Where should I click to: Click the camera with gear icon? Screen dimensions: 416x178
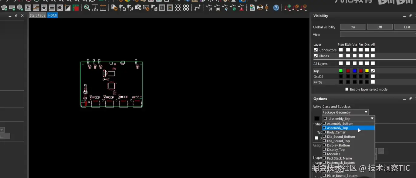tap(138, 8)
